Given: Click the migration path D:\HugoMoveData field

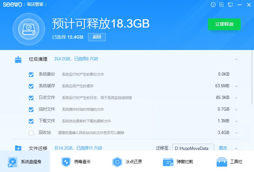Looking at the screenshot, I should [193, 148].
